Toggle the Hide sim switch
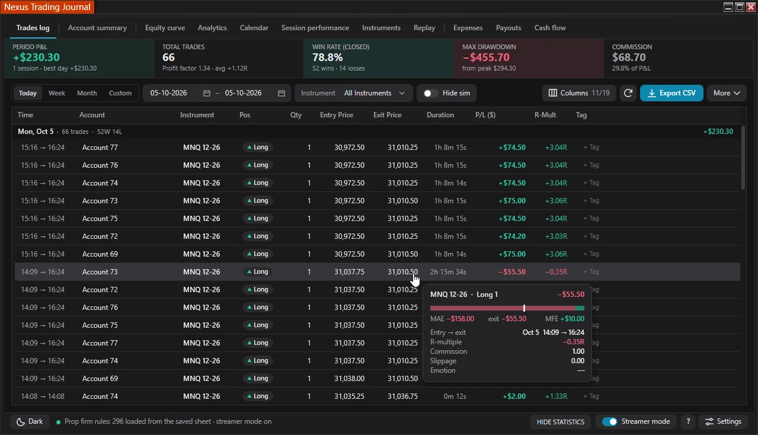758x435 pixels. pos(430,93)
